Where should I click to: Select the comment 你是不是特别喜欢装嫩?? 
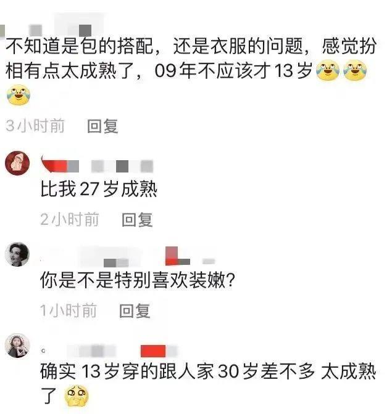[138, 280]
